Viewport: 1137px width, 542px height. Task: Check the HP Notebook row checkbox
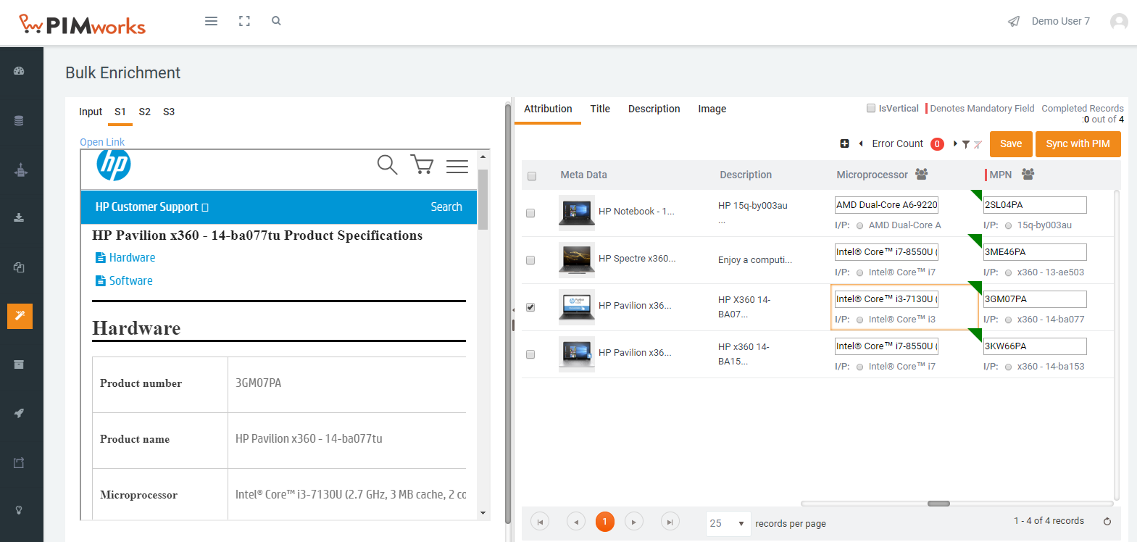530,213
